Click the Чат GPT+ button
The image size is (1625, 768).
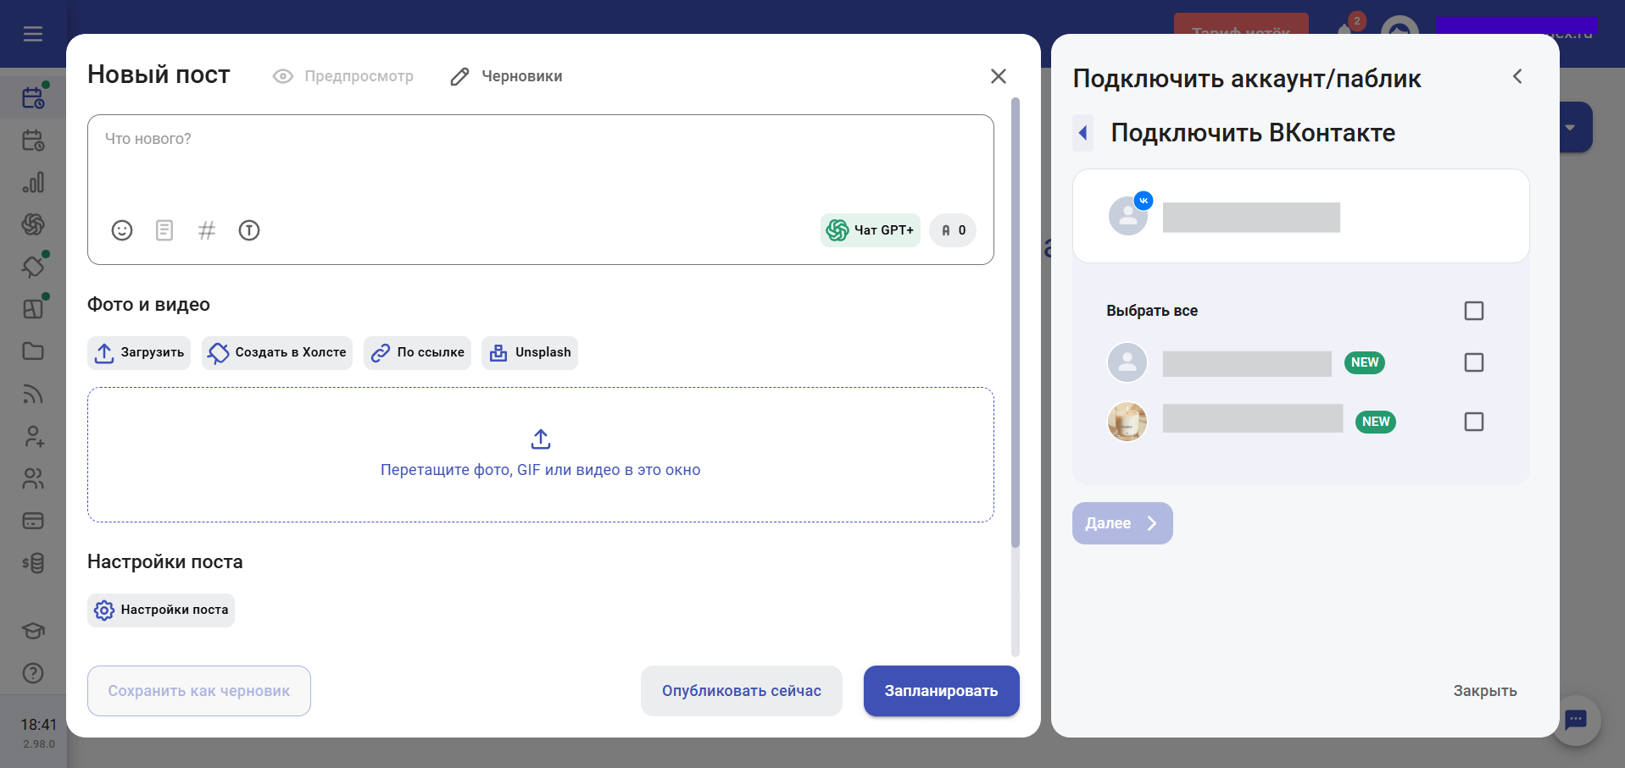871,230
